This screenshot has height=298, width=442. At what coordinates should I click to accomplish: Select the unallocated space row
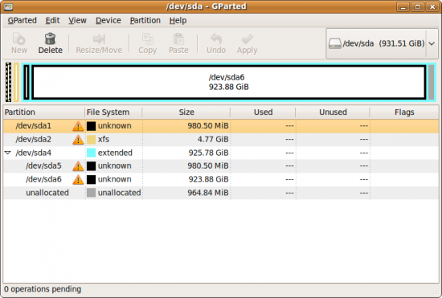(x=221, y=193)
